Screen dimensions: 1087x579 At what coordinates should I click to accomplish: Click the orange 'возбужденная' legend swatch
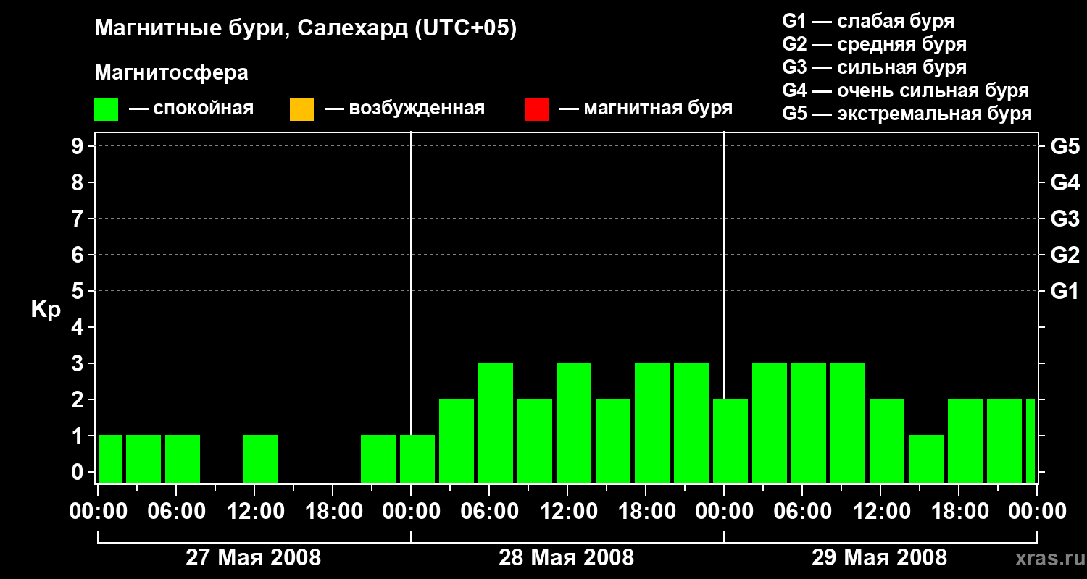click(x=301, y=109)
